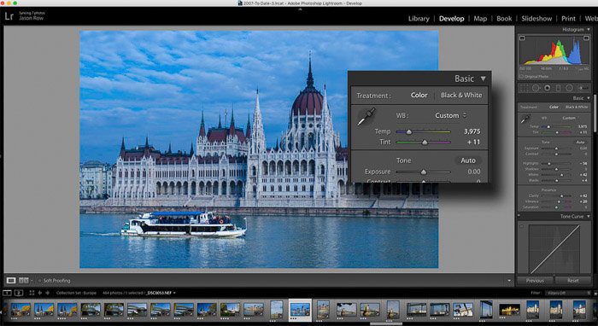The width and height of the screenshot is (598, 326).
Task: Enable the Soft Proofing checkbox
Action: point(39,281)
